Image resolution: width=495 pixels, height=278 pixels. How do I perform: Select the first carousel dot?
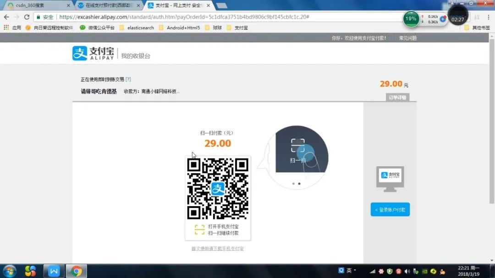click(293, 184)
